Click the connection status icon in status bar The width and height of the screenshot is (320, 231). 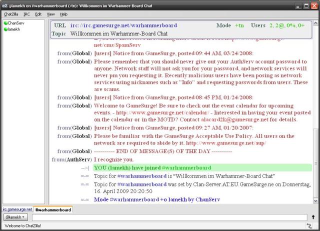[309, 225]
